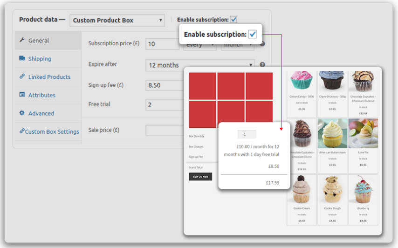Select the Crave-O-Licious cupcake thumbnail

click(332, 81)
